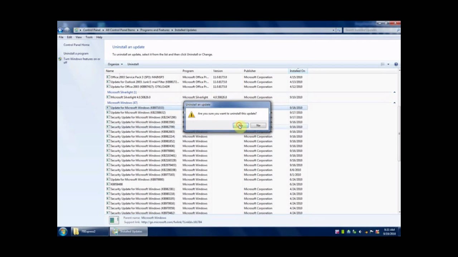
Task: Click the Start orb on taskbar
Action: pos(63,231)
